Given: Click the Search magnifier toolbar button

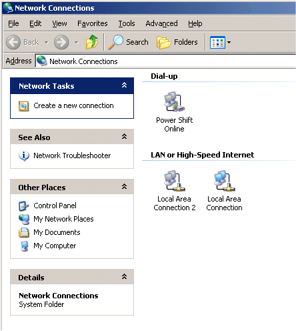Looking at the screenshot, I should coord(128,42).
